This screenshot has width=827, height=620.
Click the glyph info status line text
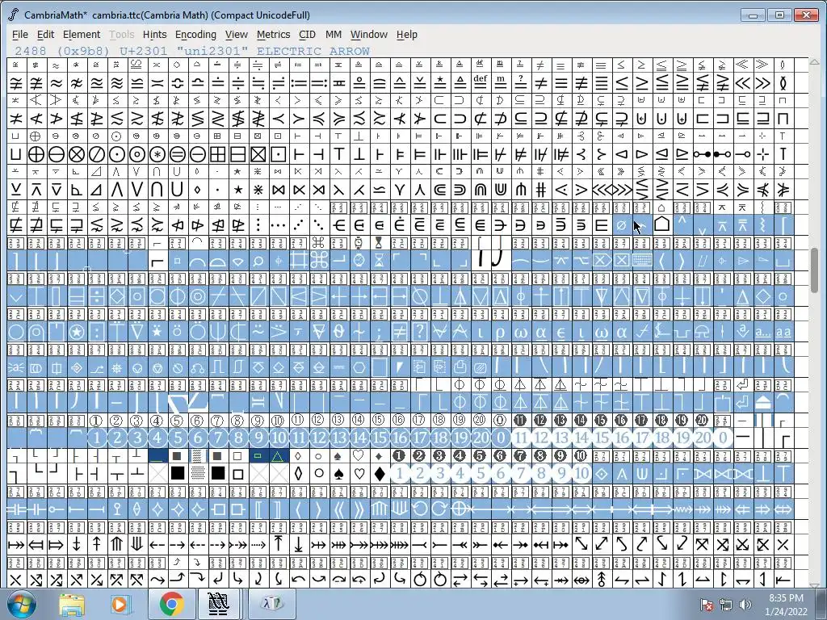pos(192,51)
